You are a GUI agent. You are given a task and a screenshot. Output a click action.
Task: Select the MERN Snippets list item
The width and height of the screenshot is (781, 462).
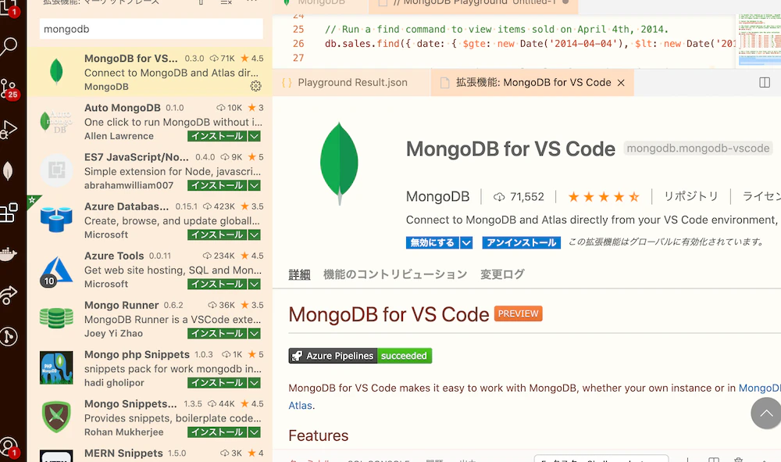click(149, 453)
